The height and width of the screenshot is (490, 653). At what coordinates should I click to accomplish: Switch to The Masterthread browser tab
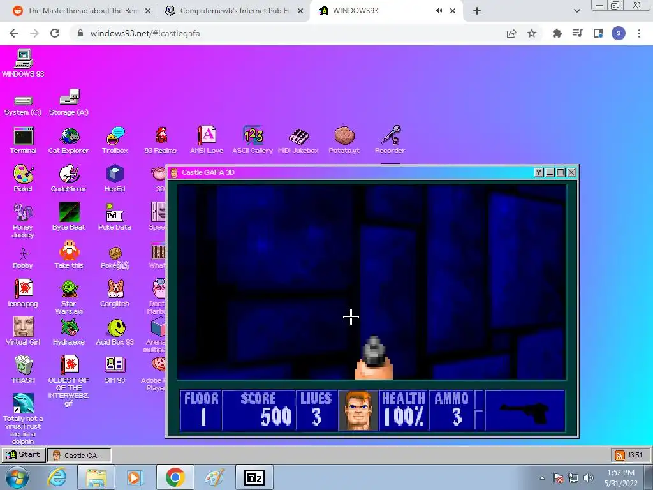tap(82, 11)
